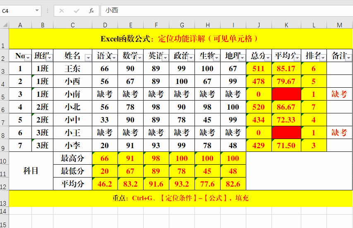The image size is (353, 228).
Task: Open the 班级 column filter dropdown
Action: pyautogui.click(x=49, y=58)
